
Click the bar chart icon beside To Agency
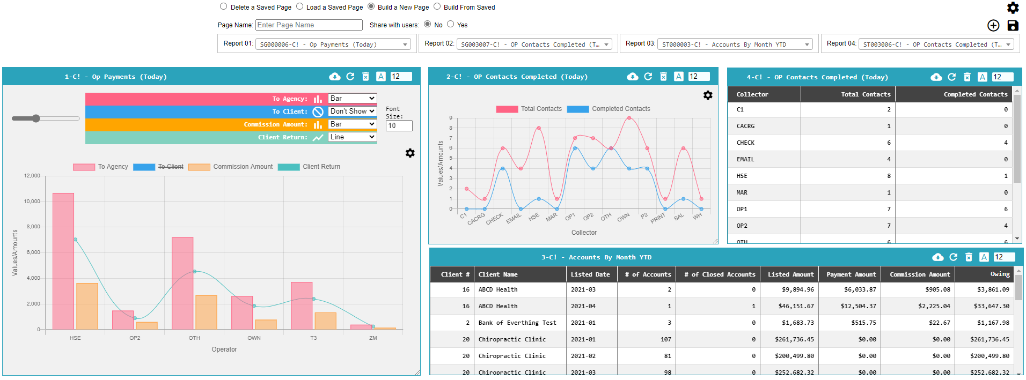318,99
